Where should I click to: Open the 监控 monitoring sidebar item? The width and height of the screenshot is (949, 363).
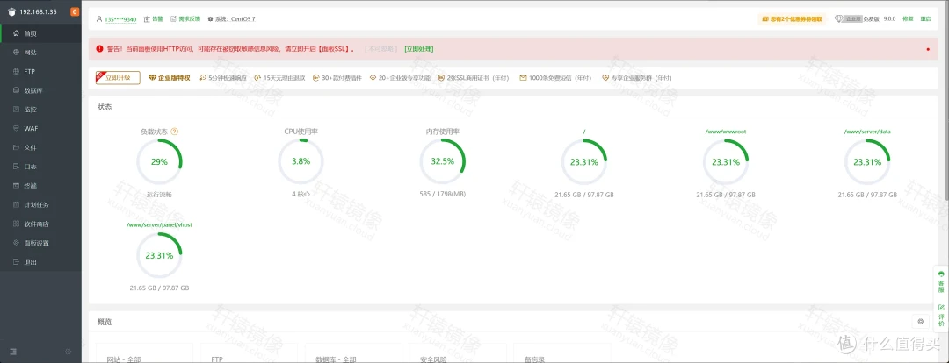coord(40,110)
